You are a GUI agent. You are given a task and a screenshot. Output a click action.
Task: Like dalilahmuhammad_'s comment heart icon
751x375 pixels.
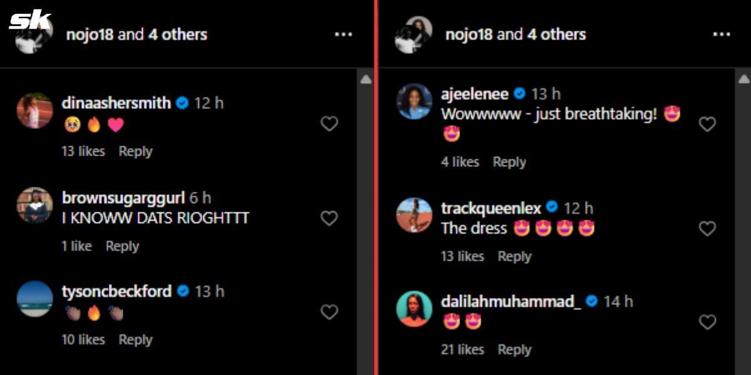tap(707, 322)
